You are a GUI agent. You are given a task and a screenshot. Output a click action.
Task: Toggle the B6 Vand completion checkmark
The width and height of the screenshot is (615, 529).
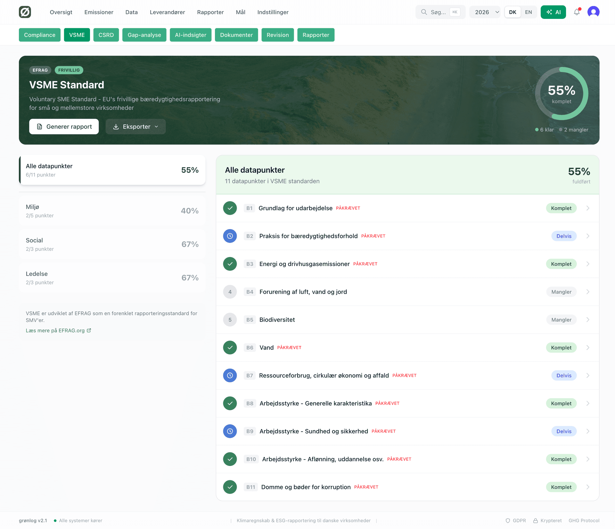[230, 347]
